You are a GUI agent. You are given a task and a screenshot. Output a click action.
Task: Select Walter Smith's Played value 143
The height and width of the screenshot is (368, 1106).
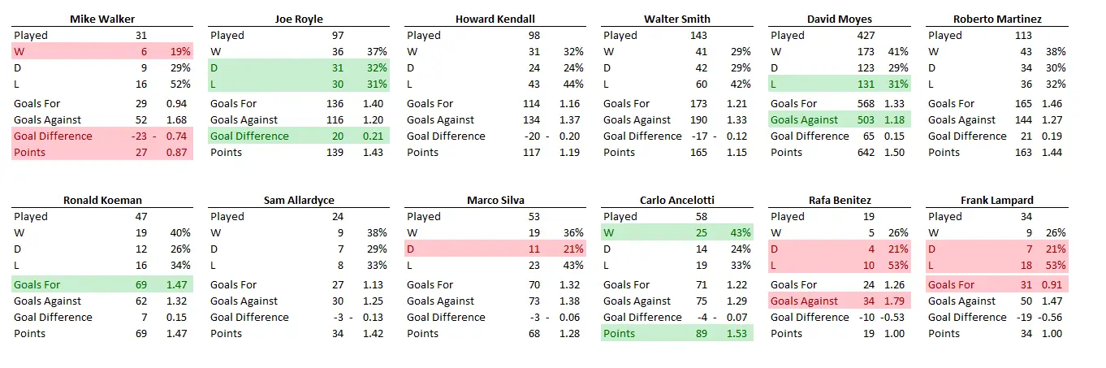pos(698,36)
